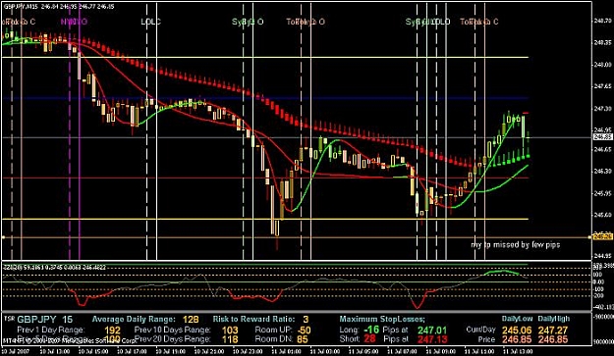This screenshot has width=614, height=356.
Task: Click the -100 level on oscillator scale
Action: (x=599, y=289)
